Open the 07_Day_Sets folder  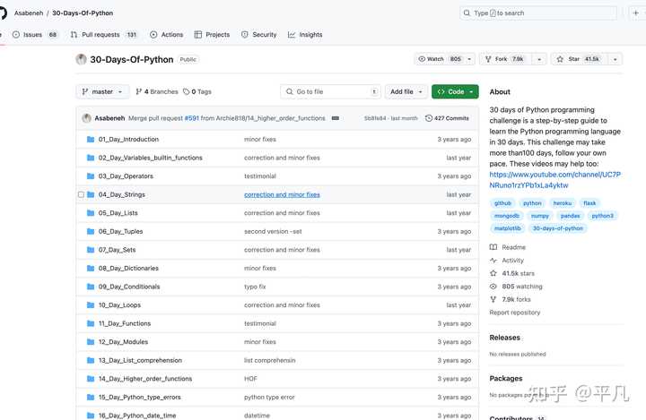click(117, 250)
